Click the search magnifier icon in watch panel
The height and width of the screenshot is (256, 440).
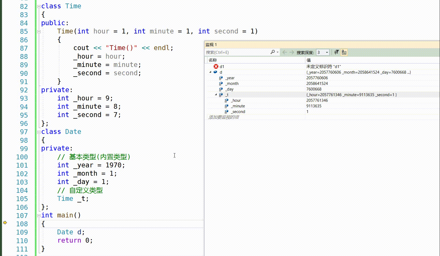[x=273, y=52]
